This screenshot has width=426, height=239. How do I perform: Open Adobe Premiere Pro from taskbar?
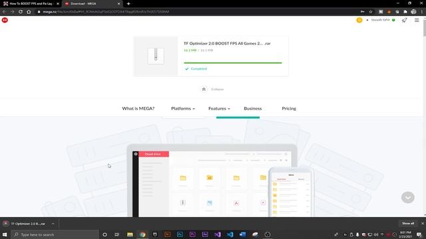click(x=192, y=234)
